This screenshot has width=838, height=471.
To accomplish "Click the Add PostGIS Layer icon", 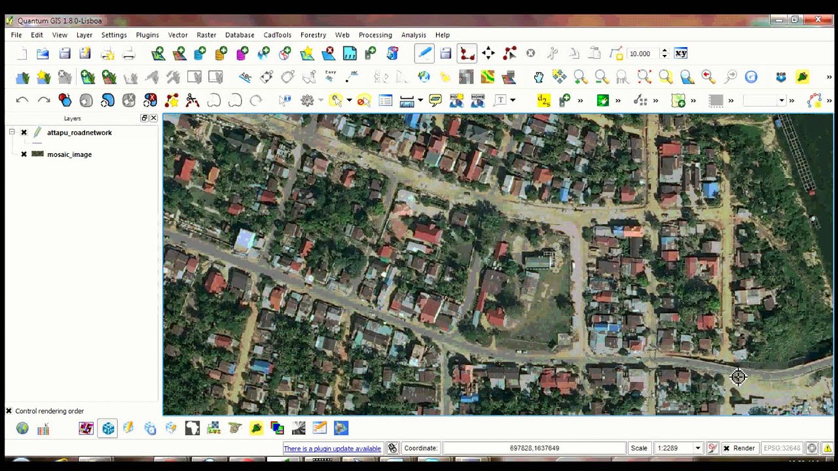I will 200,54.
